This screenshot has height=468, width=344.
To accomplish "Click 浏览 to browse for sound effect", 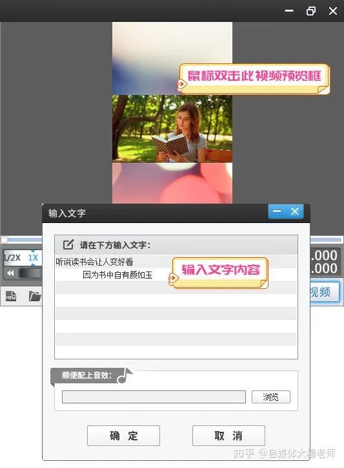I will pyautogui.click(x=270, y=397).
